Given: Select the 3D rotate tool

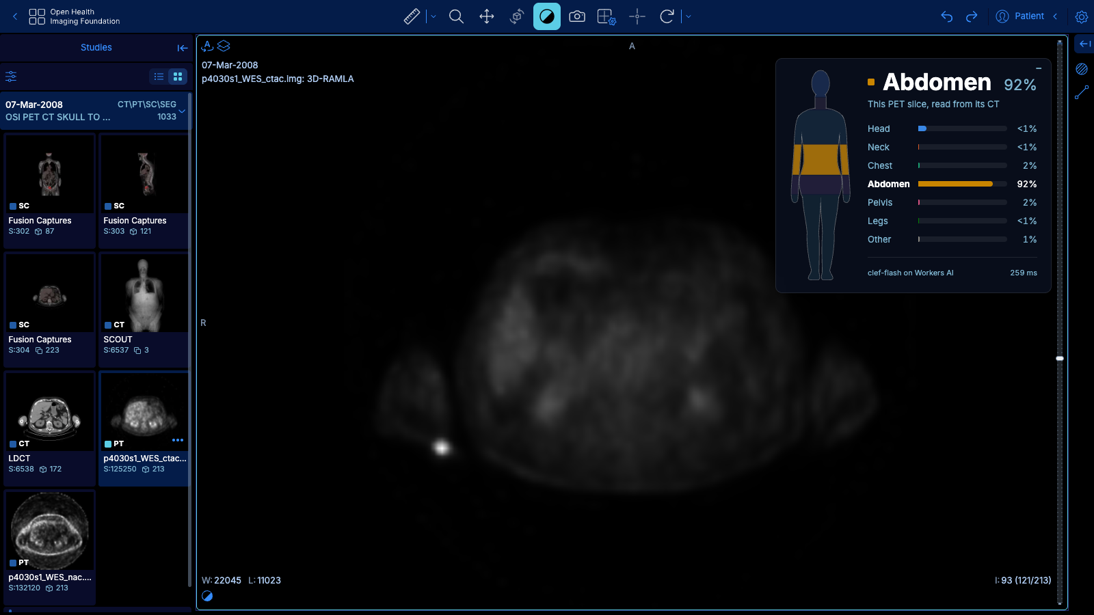Looking at the screenshot, I should 516,16.
